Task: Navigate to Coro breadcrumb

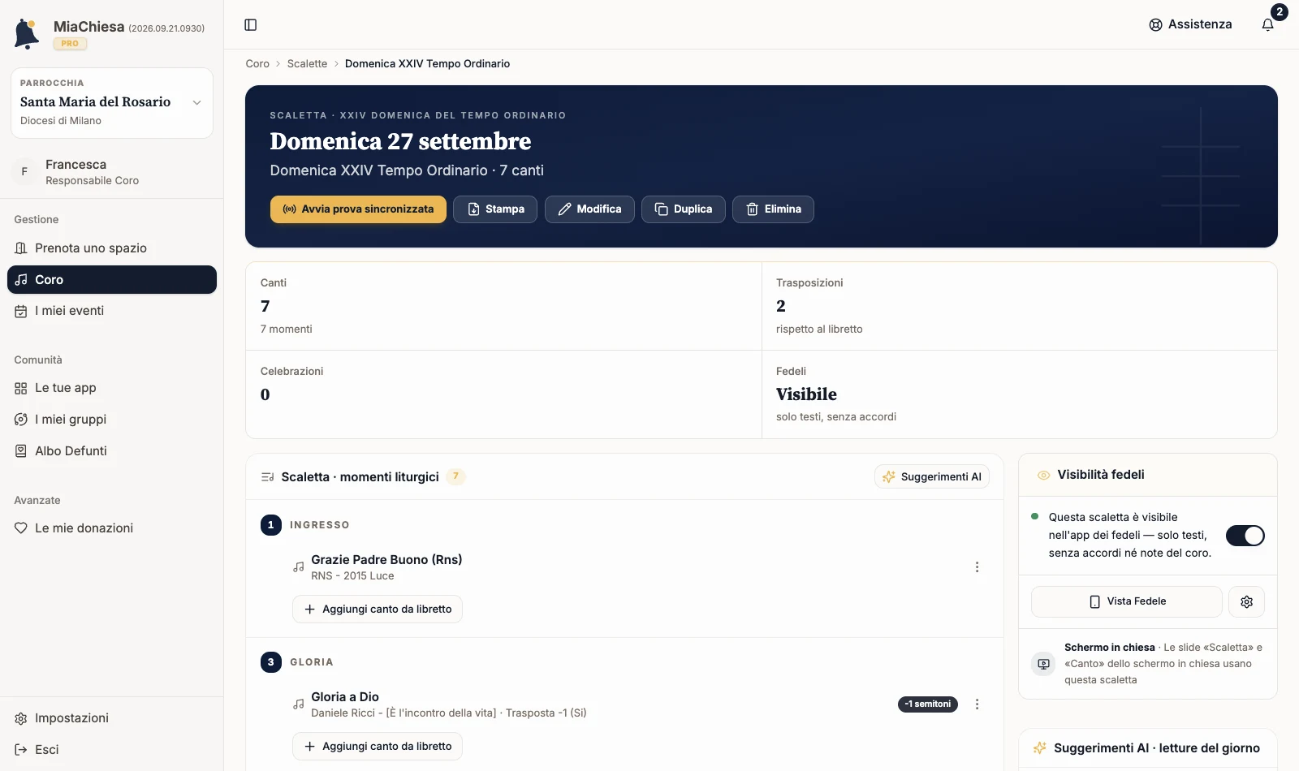Action: (257, 64)
